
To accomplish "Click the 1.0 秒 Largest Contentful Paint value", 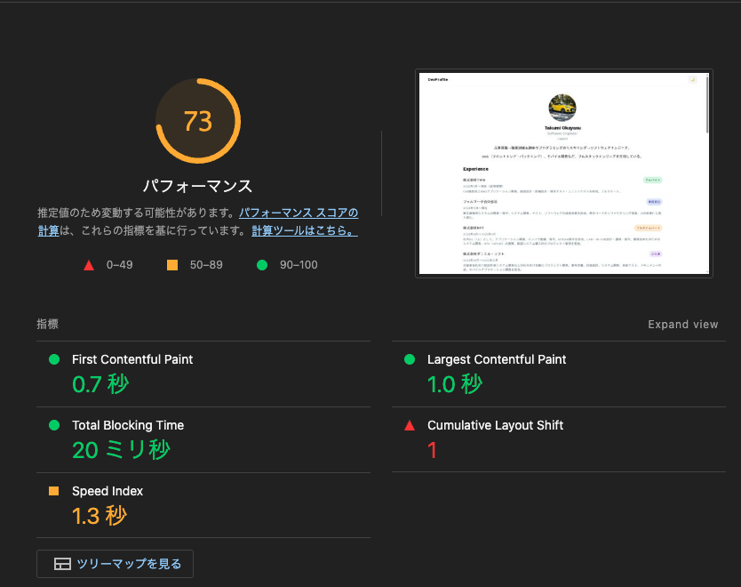I will pyautogui.click(x=455, y=384).
